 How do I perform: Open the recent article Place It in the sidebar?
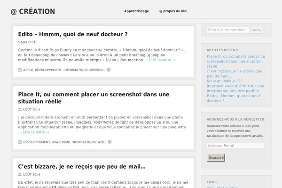[236, 61]
